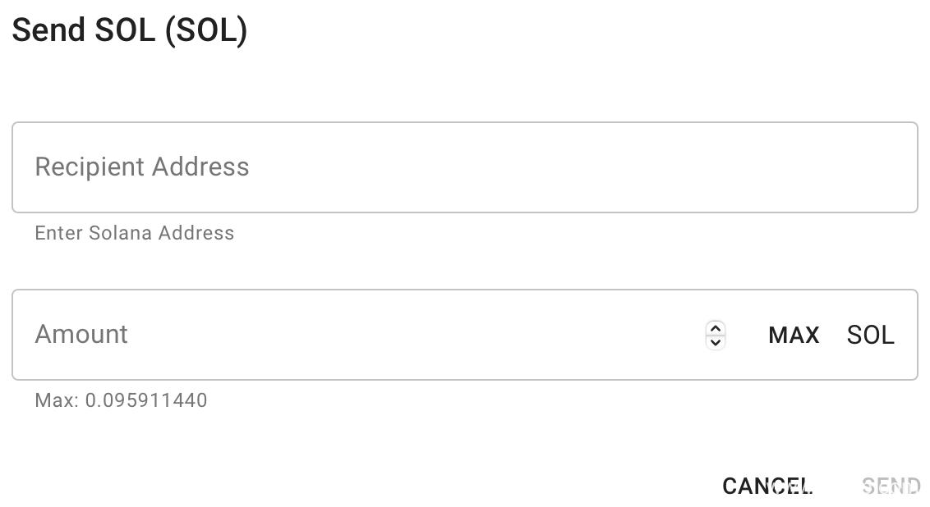Viewport: 930px width, 507px height.
Task: Click the "Enter Solana Address" helper text
Action: coord(135,233)
